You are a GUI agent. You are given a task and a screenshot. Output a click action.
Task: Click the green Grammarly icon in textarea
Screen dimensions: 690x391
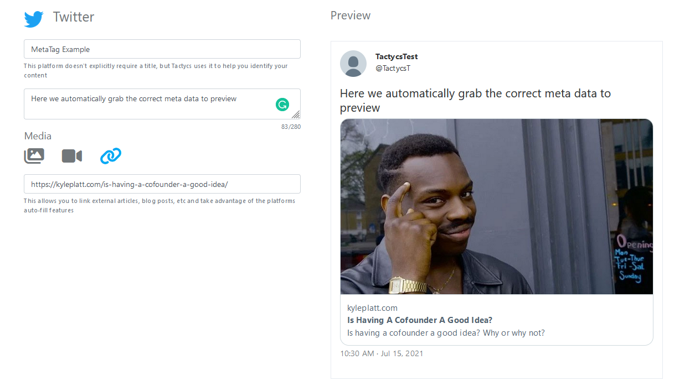[x=282, y=104]
